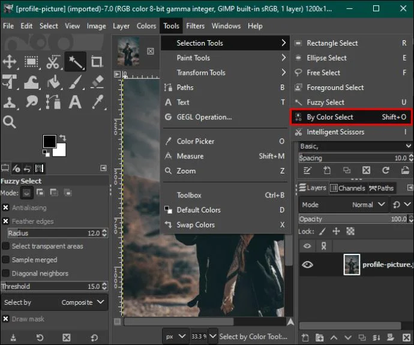Enable the Sample merged option
Image resolution: width=414 pixels, height=345 pixels.
tap(5, 260)
